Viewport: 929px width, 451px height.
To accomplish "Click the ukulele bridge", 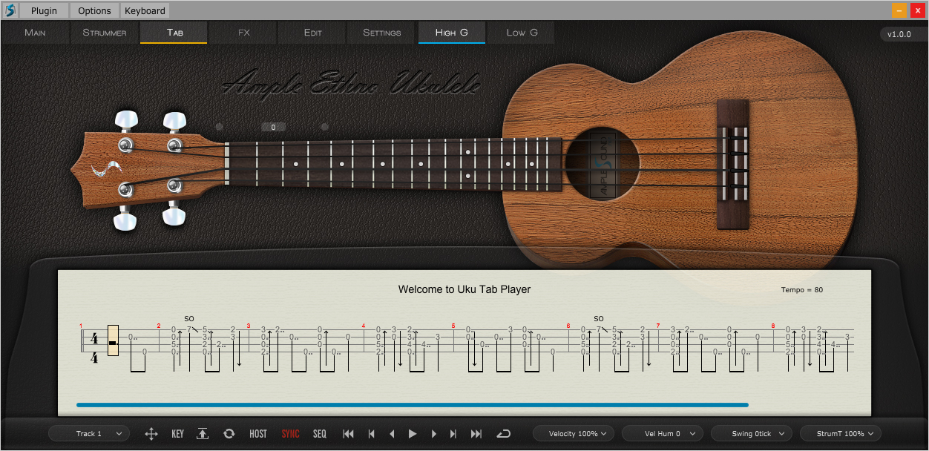I will [x=733, y=163].
